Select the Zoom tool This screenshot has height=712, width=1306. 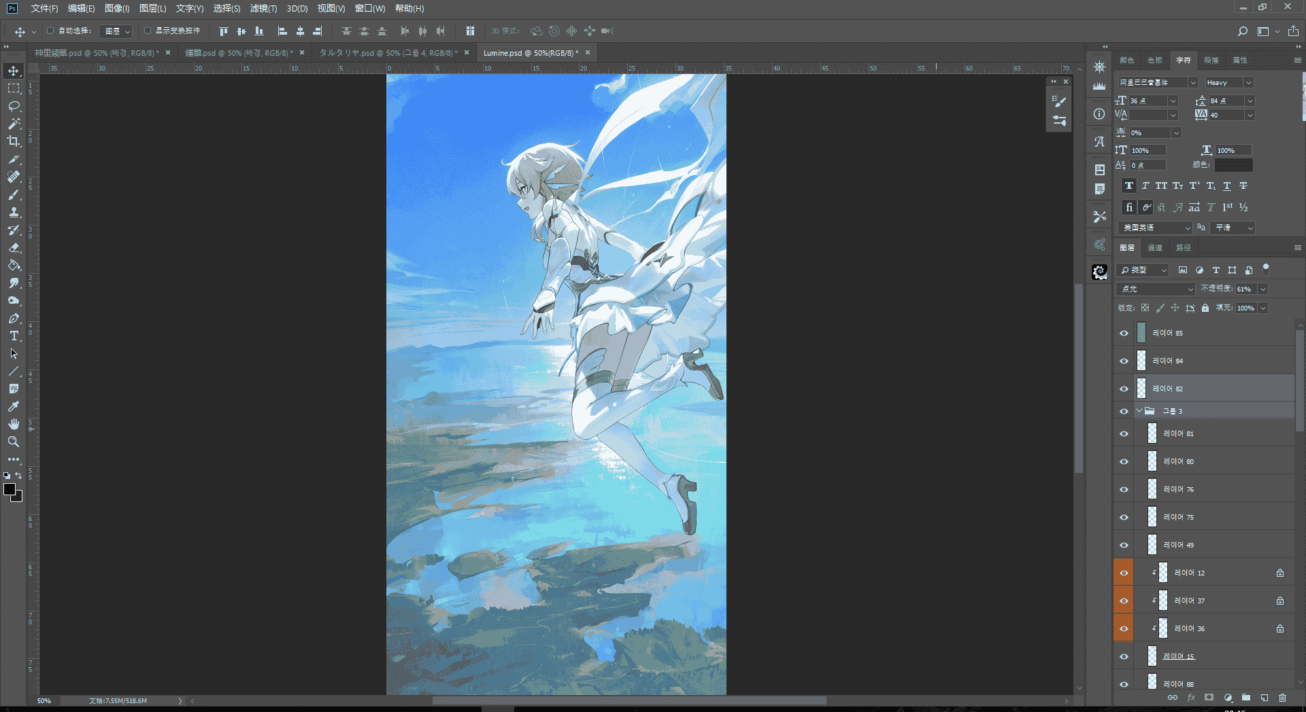14,442
